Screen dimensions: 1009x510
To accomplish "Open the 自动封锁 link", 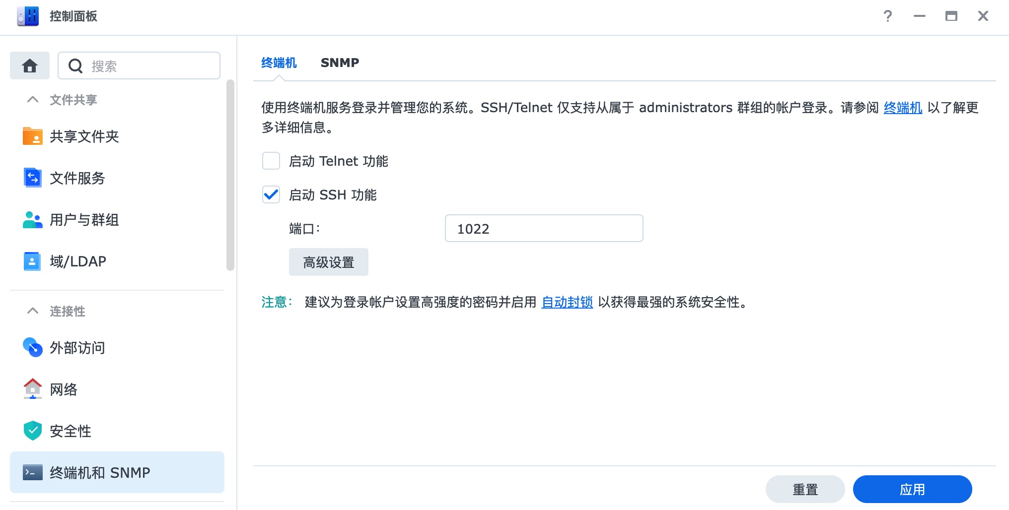I will coord(567,302).
